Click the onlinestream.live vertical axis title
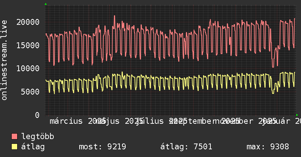This screenshot has height=157, width=301. (4, 60)
